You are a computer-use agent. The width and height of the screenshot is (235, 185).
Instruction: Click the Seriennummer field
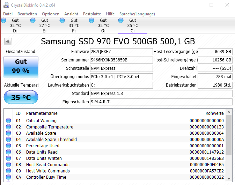[x=122, y=60]
